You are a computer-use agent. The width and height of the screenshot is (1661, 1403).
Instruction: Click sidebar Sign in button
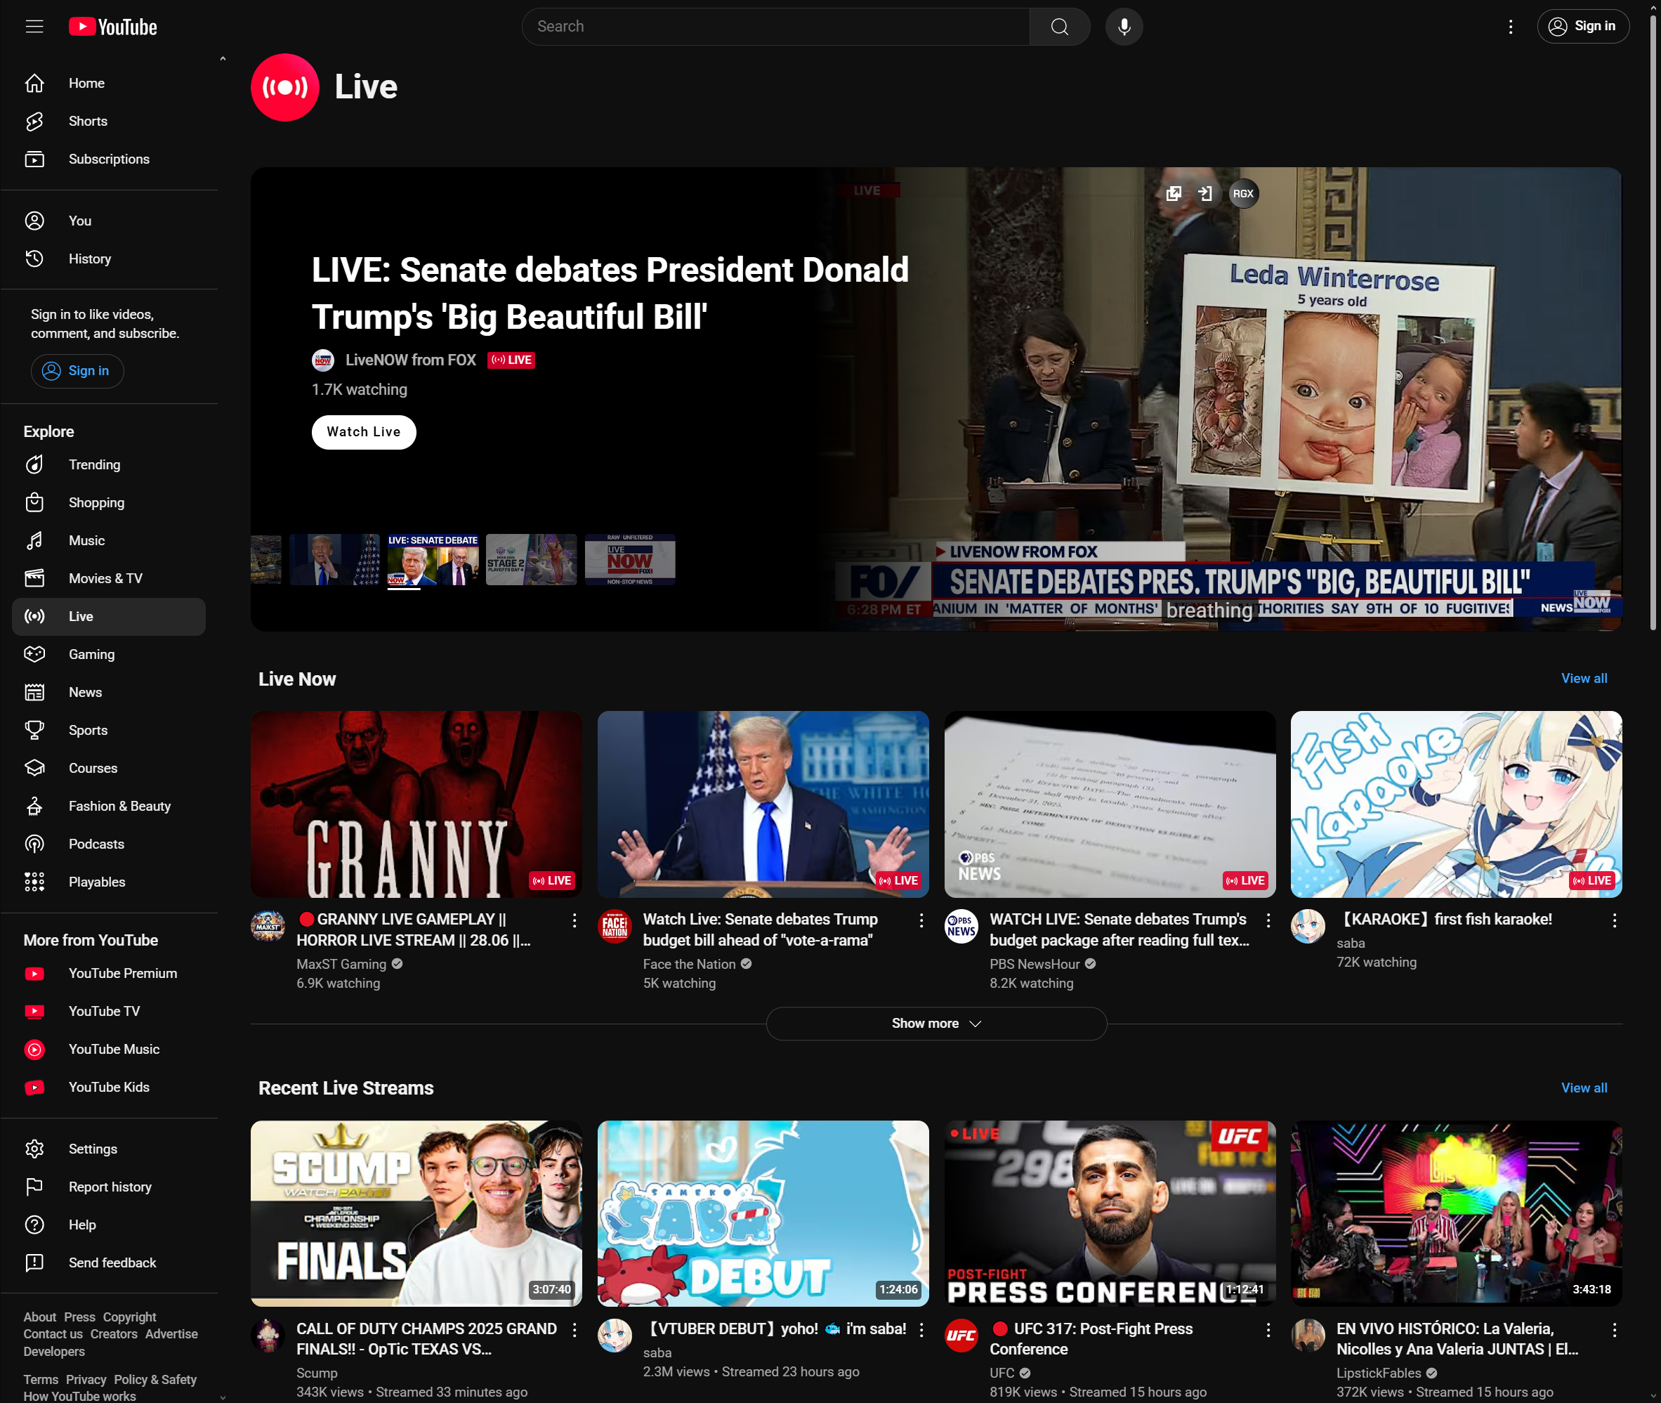pyautogui.click(x=77, y=371)
